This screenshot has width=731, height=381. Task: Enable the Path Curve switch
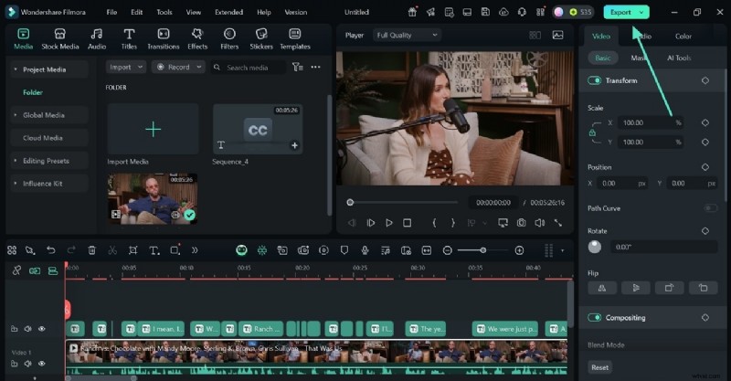click(x=710, y=208)
